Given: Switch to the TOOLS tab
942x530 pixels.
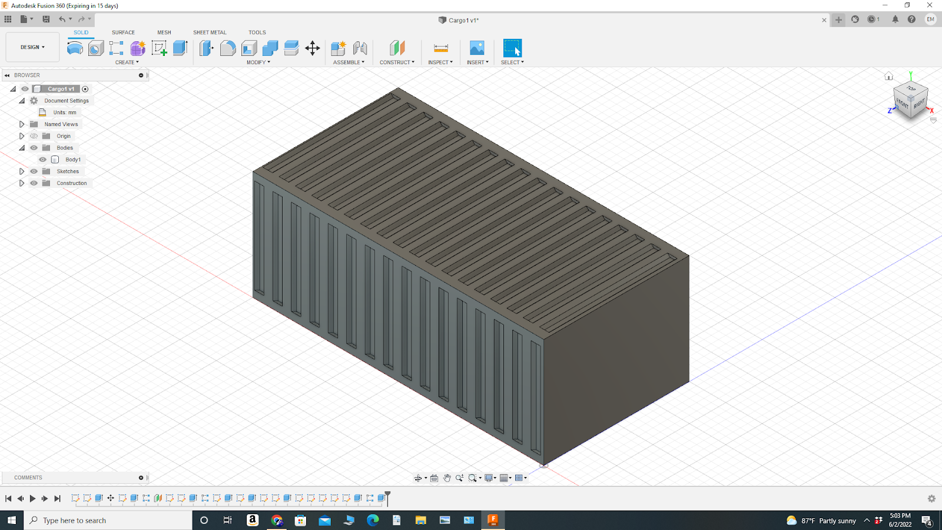Looking at the screenshot, I should (257, 32).
